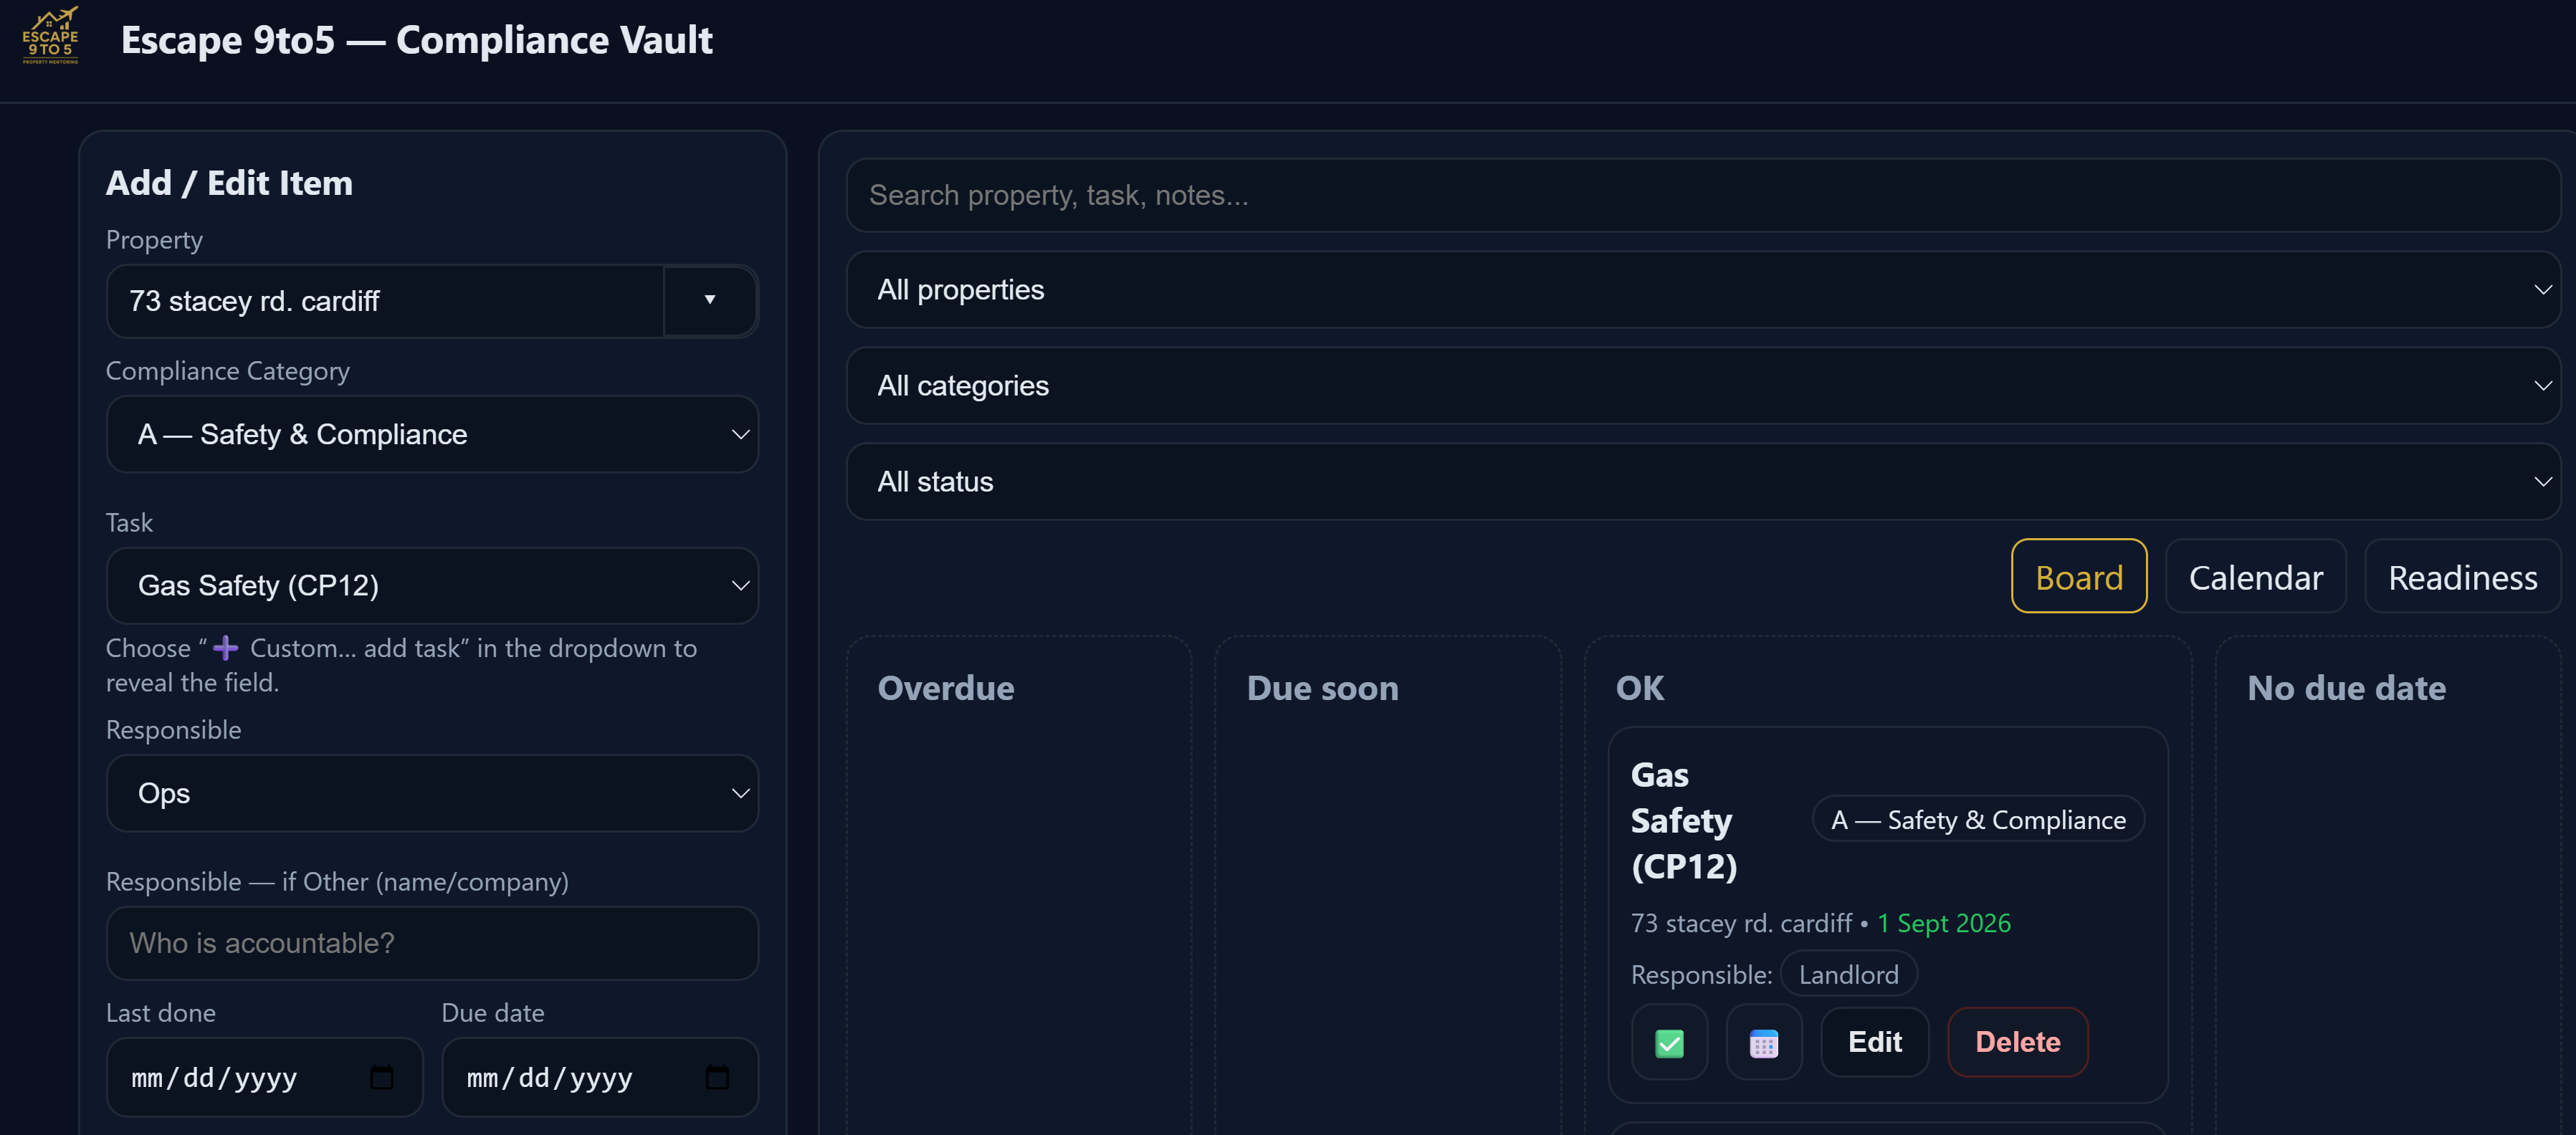Screen dimensions: 2576x1135
Task: Click the OK column heading
Action: click(1640, 688)
